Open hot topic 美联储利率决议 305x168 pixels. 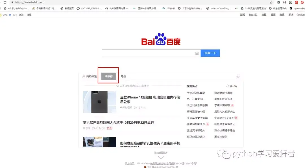click(196, 124)
